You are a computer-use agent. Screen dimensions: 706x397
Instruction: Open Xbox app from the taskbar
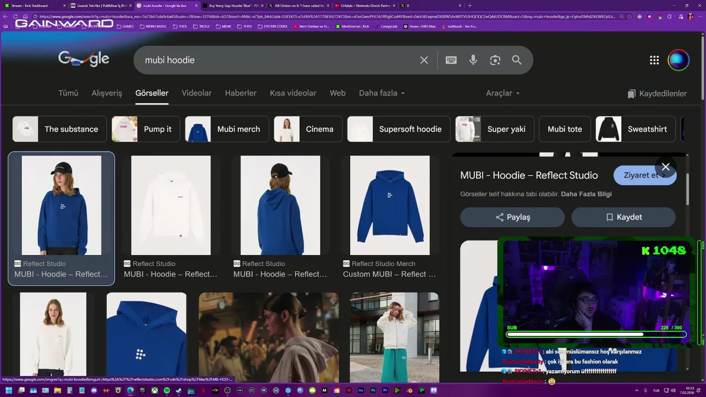point(154,390)
